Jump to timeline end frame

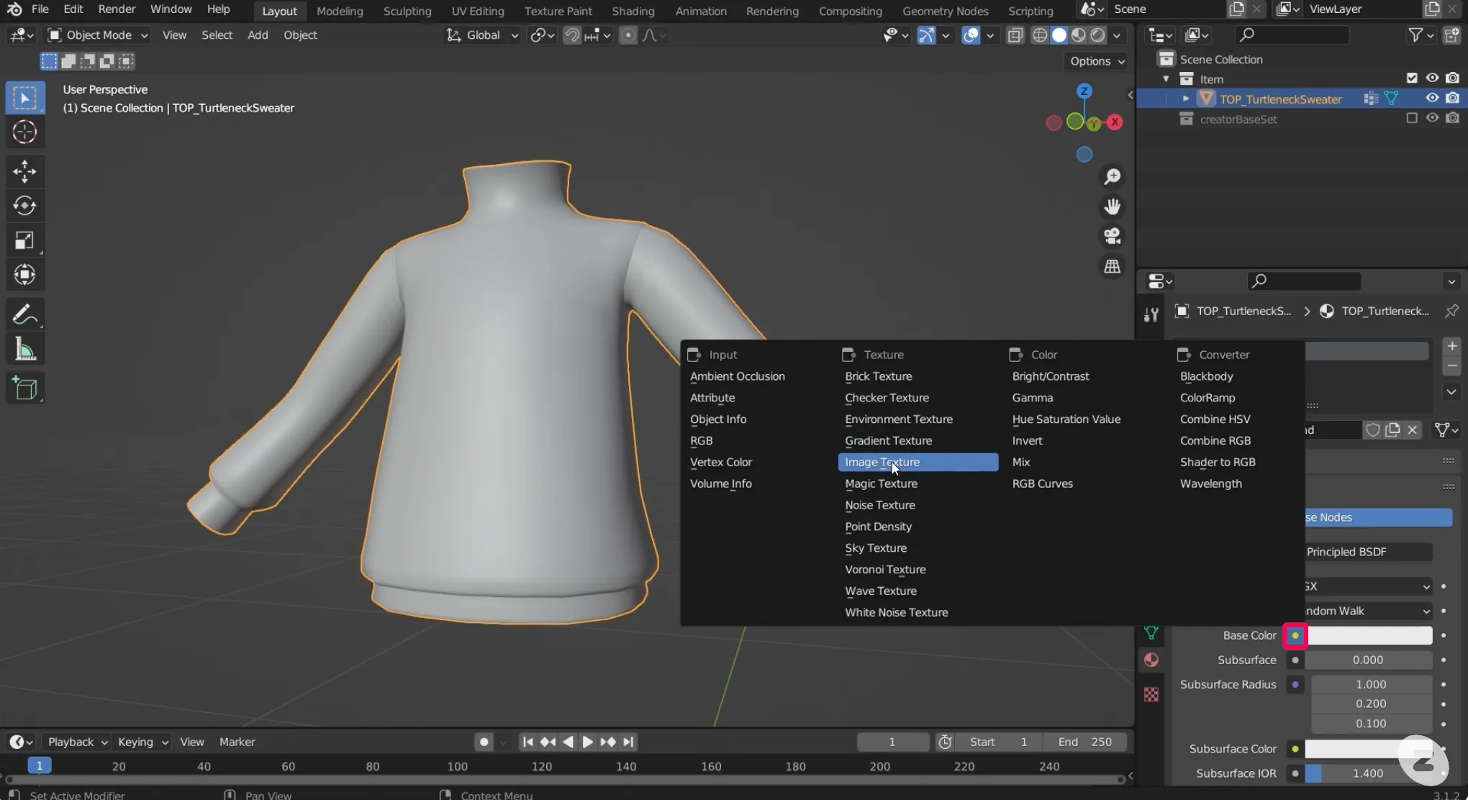click(628, 742)
